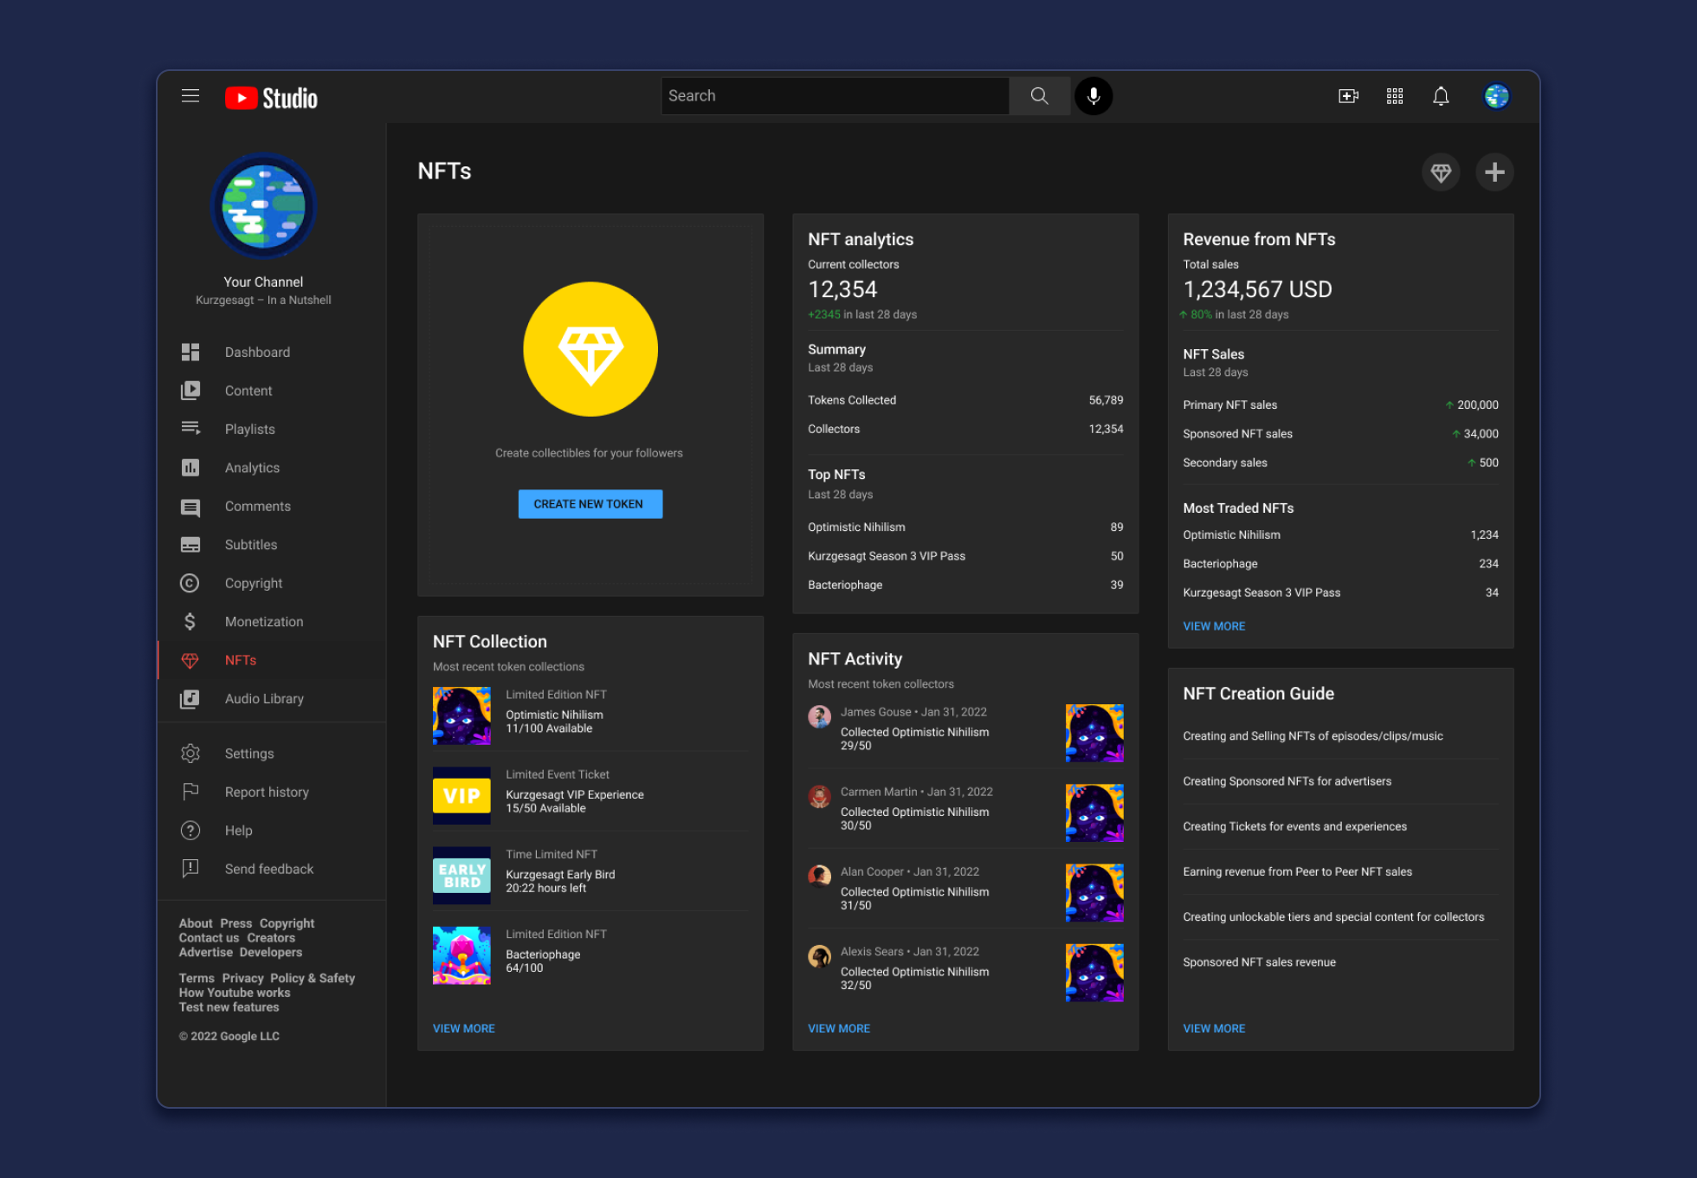Click VIEW MORE under NFT Activity

pos(839,1028)
